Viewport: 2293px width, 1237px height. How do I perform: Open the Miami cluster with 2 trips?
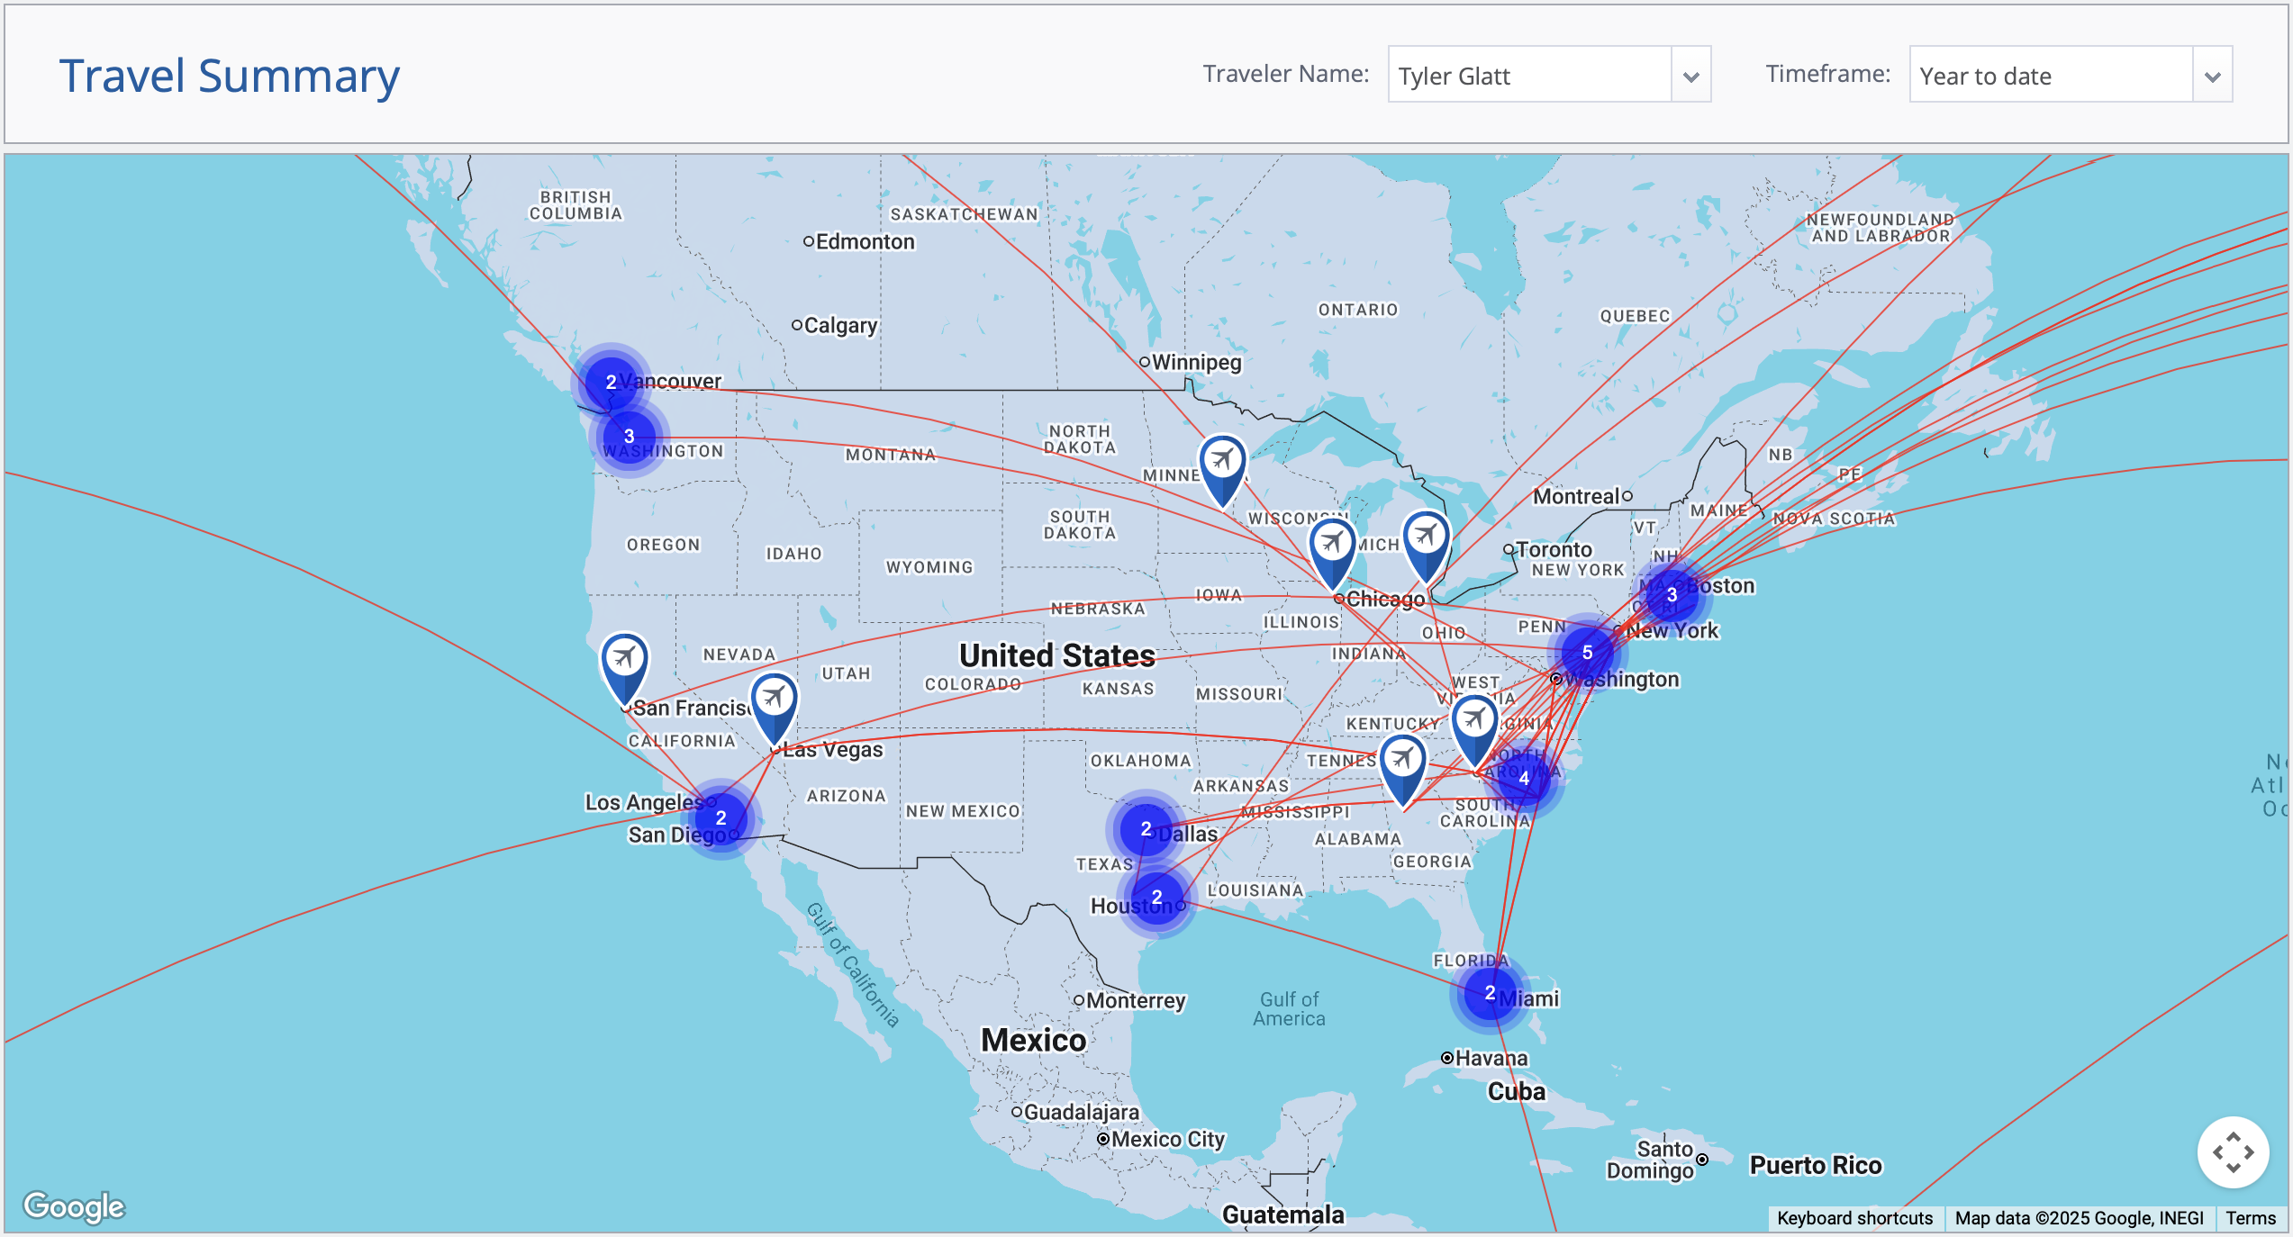(1488, 996)
